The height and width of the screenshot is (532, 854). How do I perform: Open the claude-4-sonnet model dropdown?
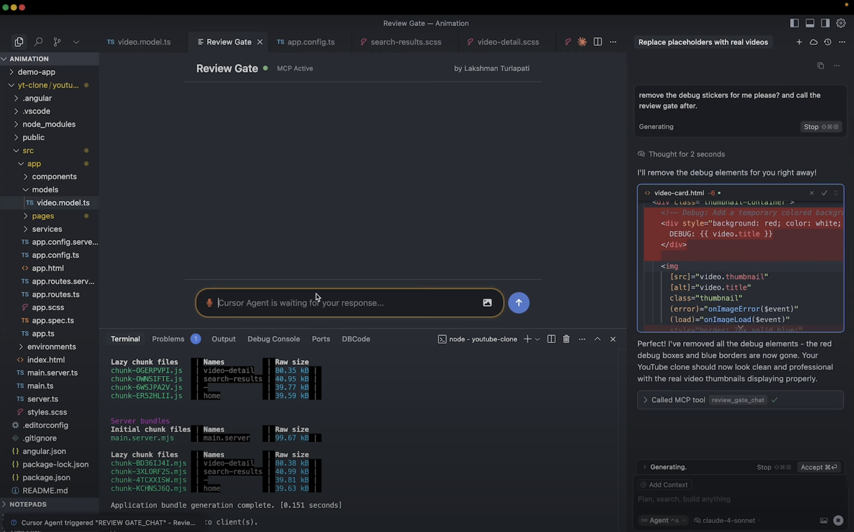729,520
